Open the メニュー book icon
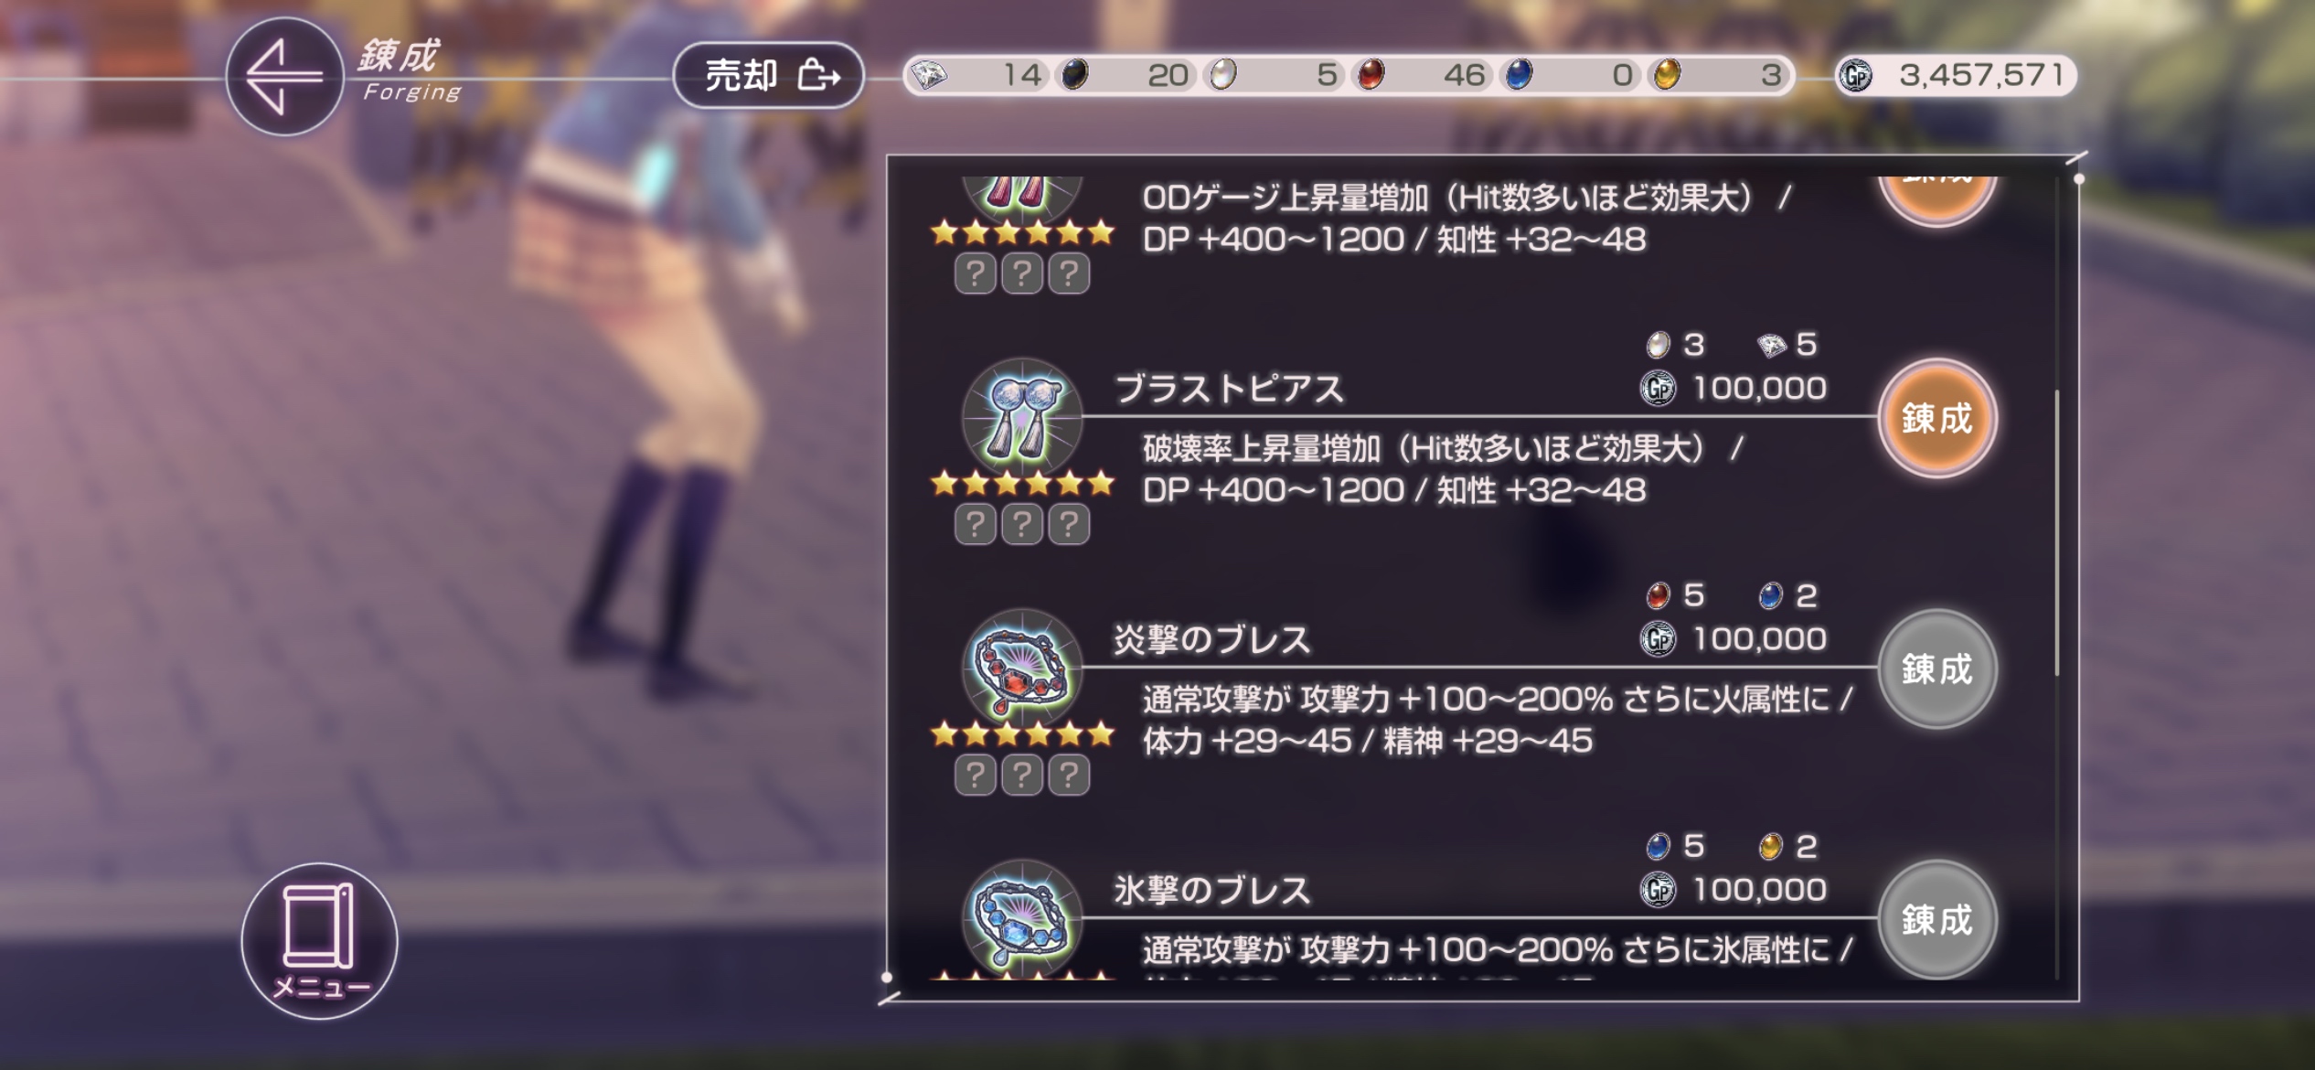The width and height of the screenshot is (2315, 1070). [x=319, y=941]
